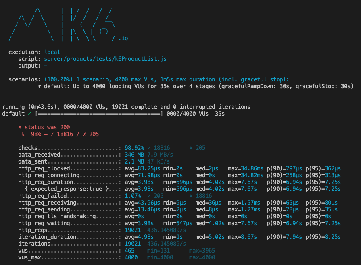Click 'avg=71.98µs' in http_req_connecting row
The image size is (361, 265).
[142, 175]
